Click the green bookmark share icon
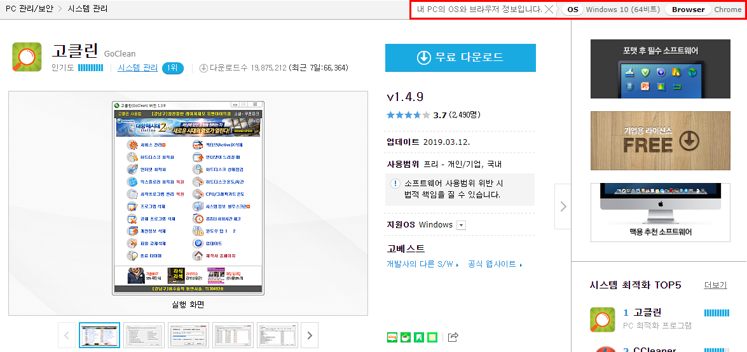Screen dimensions: 747x352 419,337
